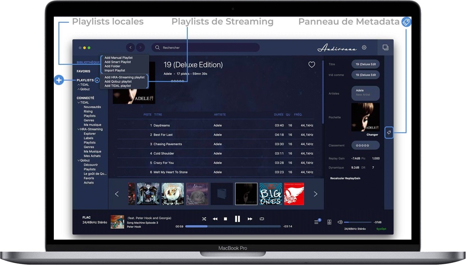Collapse the HRA-Streaming tree section
The width and height of the screenshot is (466, 265).
coord(78,129)
